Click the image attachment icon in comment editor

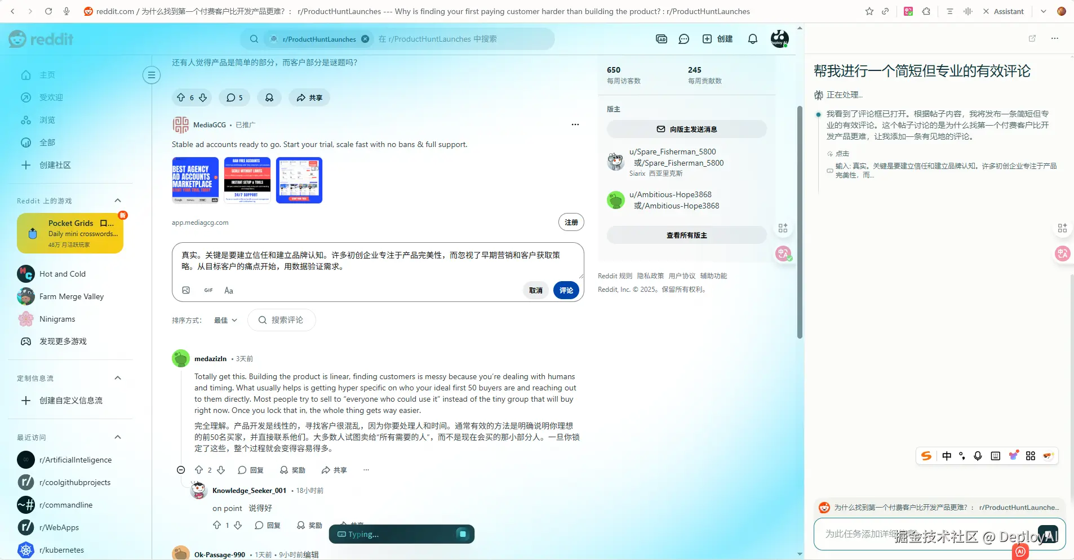(x=186, y=290)
